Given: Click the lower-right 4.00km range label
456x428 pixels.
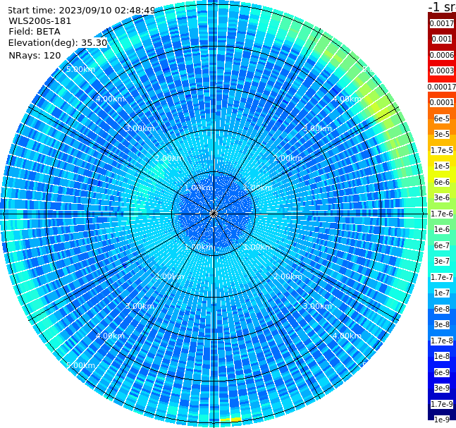Looking at the screenshot, I should pyautogui.click(x=347, y=336).
